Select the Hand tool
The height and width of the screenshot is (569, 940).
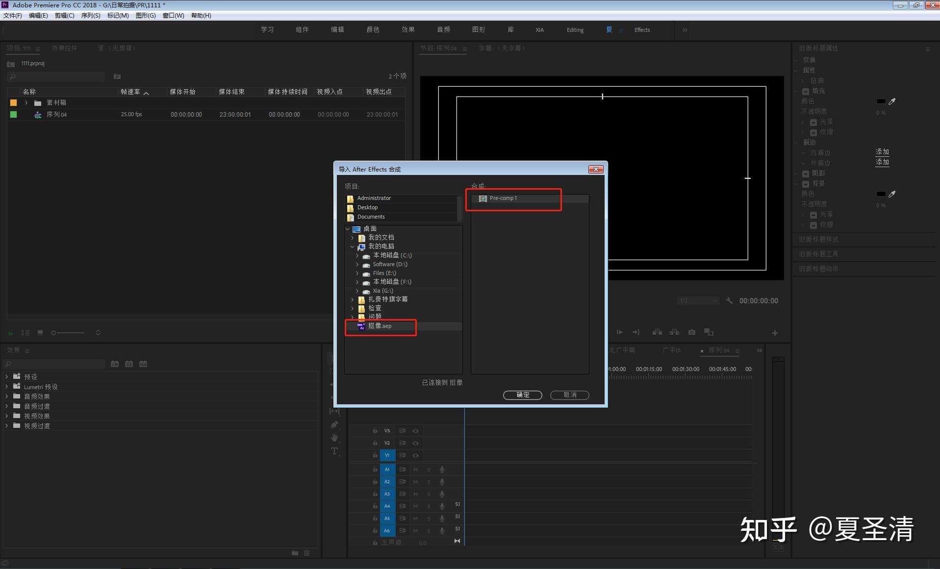coord(334,438)
